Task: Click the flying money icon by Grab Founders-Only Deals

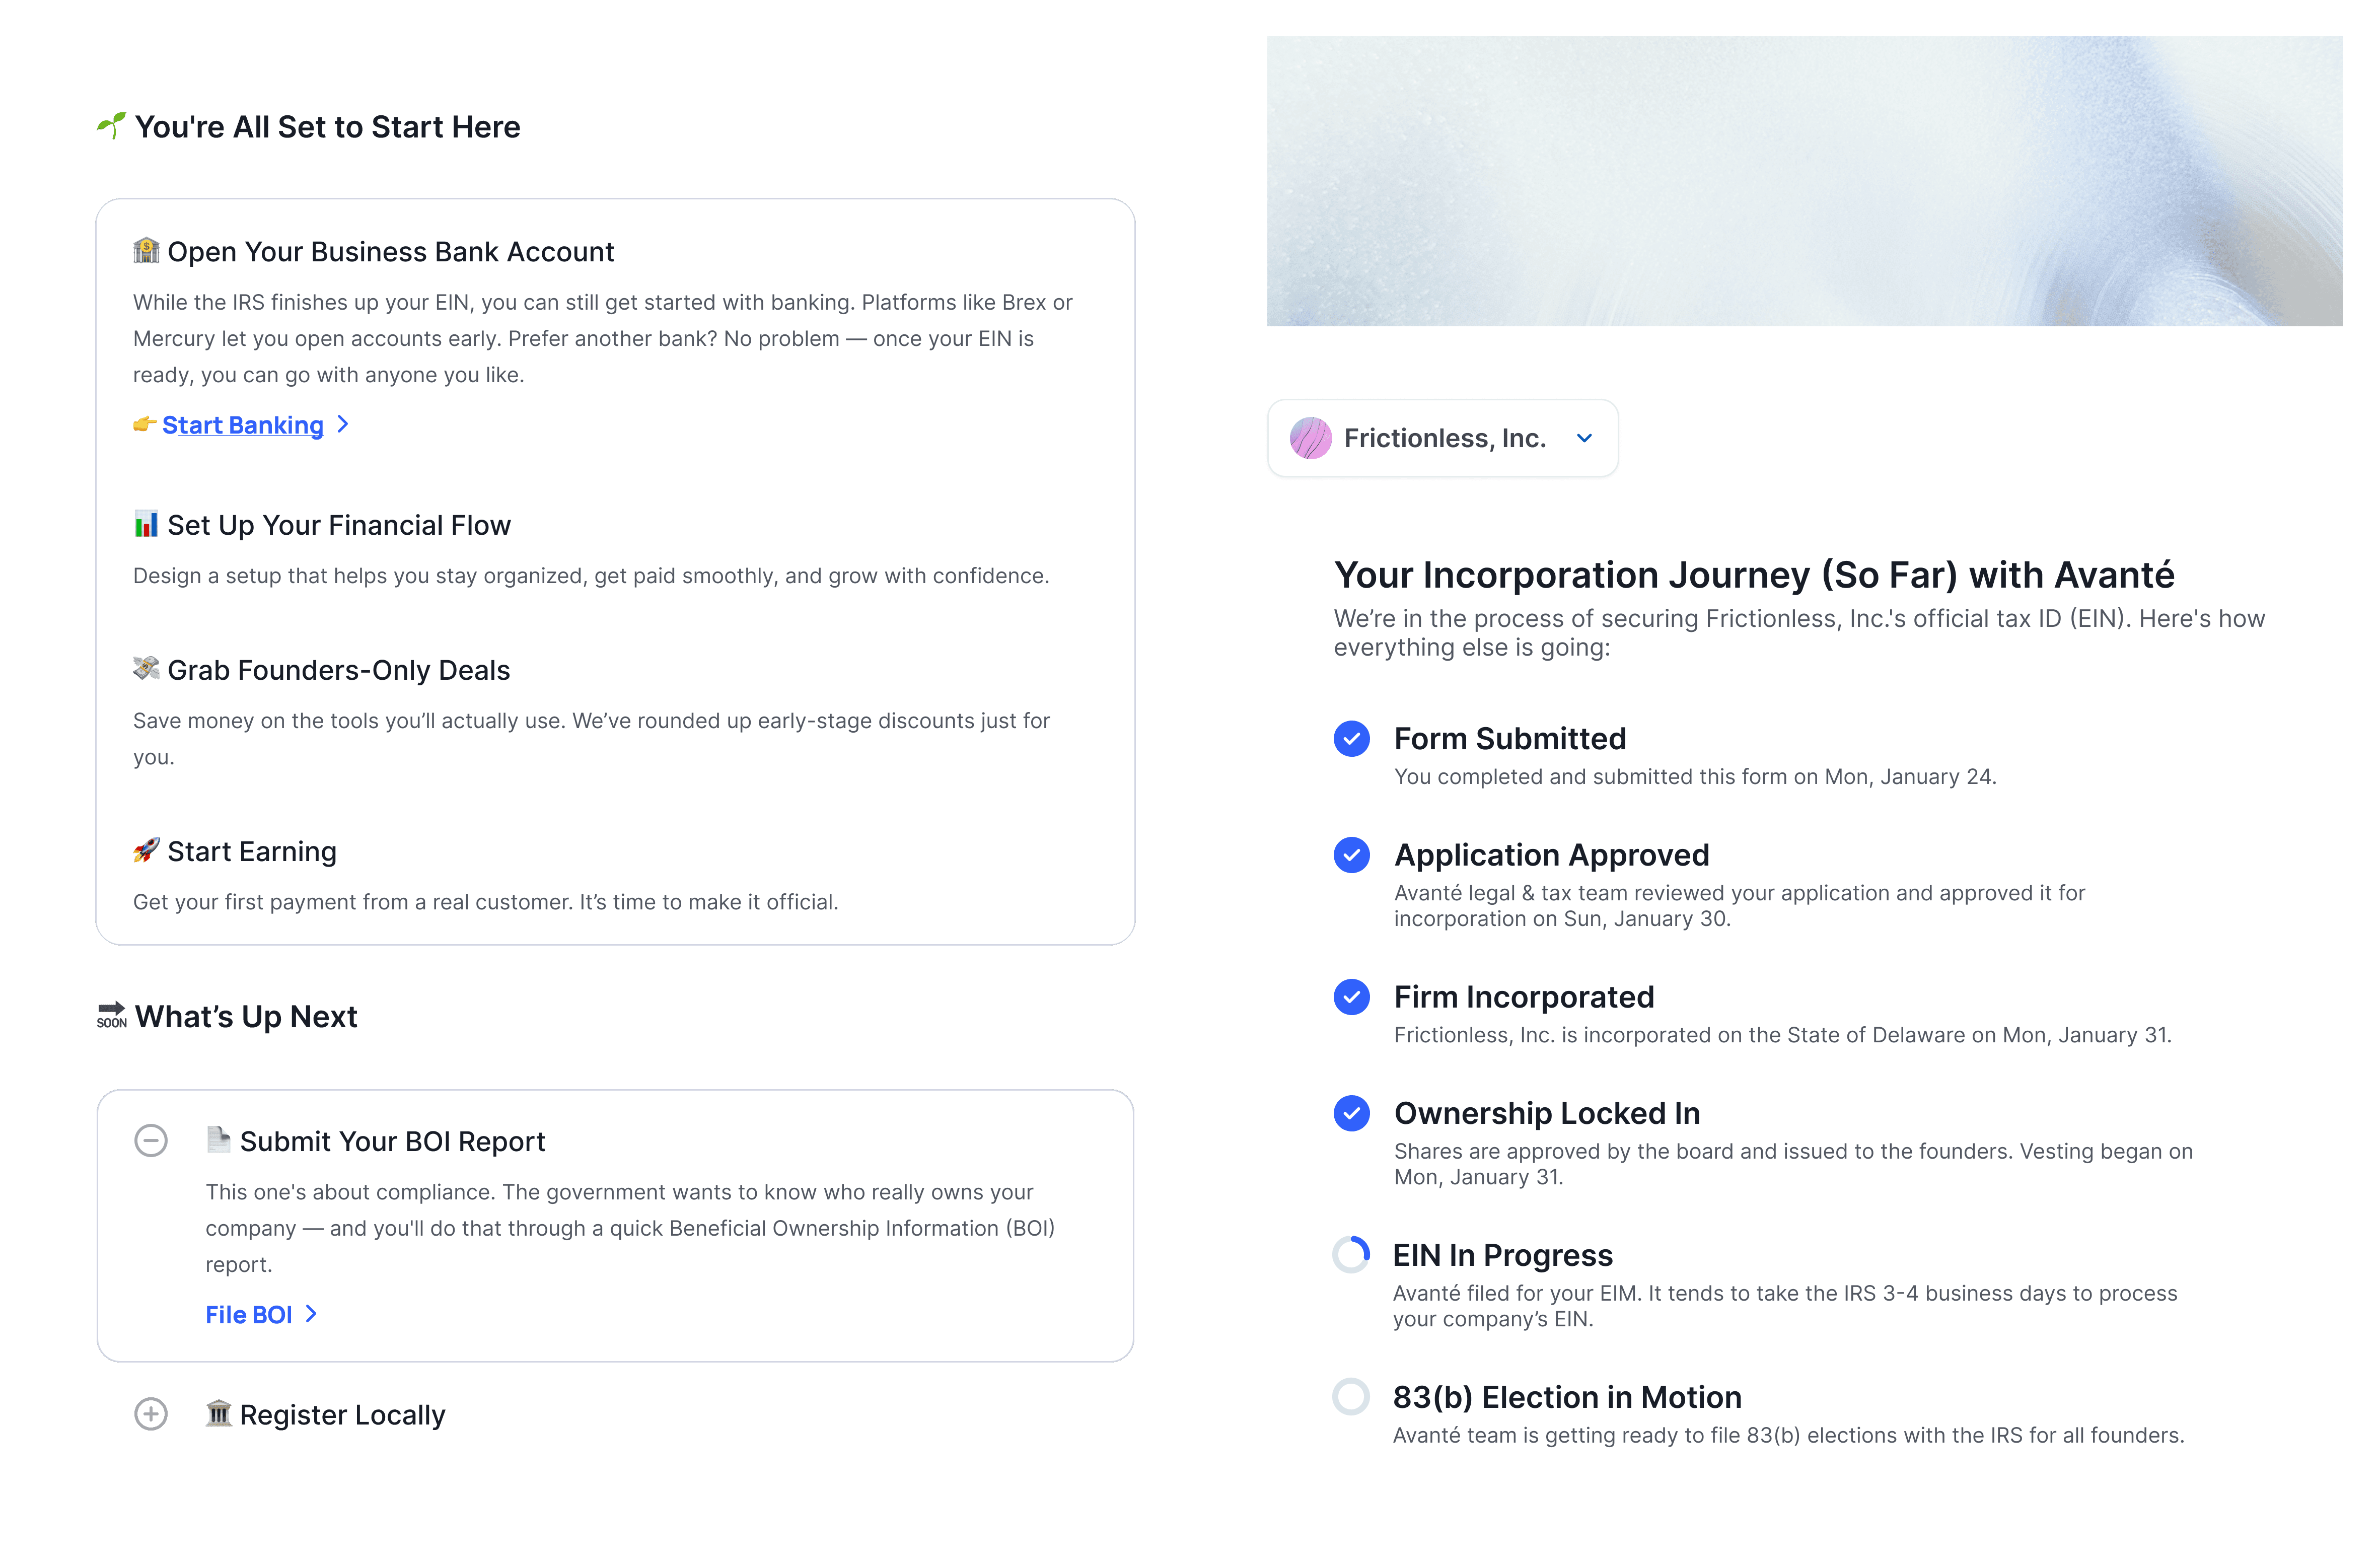Action: coord(146,669)
